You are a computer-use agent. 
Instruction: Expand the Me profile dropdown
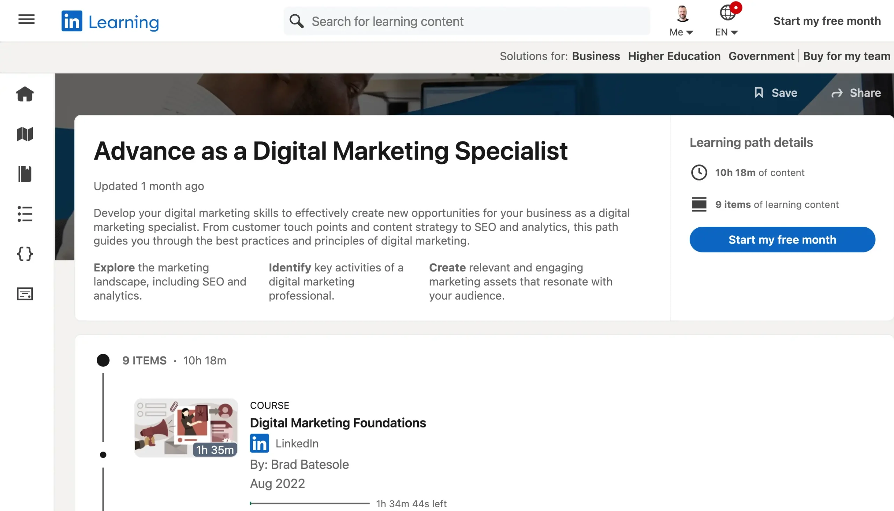tap(681, 21)
